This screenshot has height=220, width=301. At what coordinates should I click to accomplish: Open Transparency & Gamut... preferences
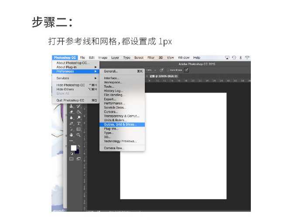point(122,116)
